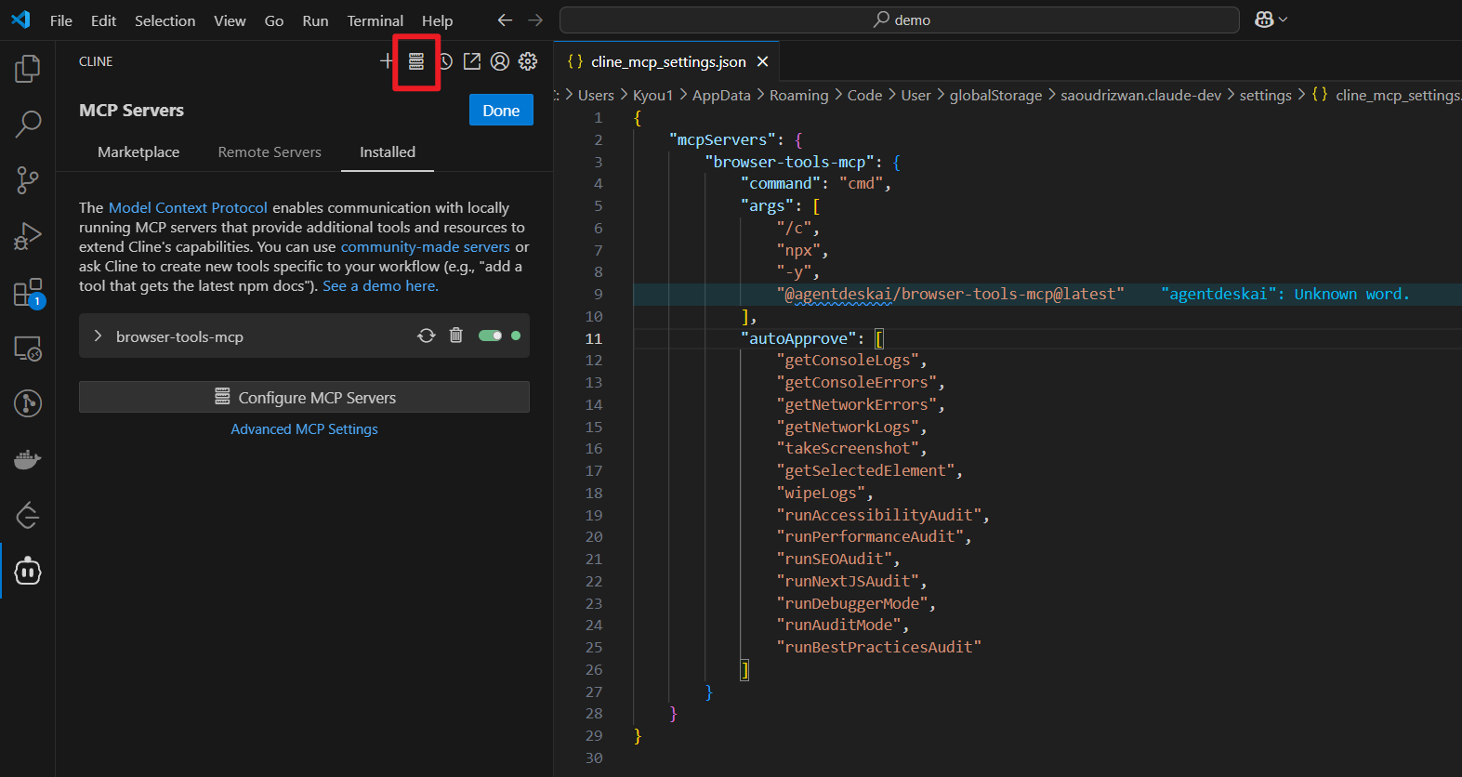1462x777 pixels.
Task: Open Cline in editor popout icon
Action: click(472, 61)
